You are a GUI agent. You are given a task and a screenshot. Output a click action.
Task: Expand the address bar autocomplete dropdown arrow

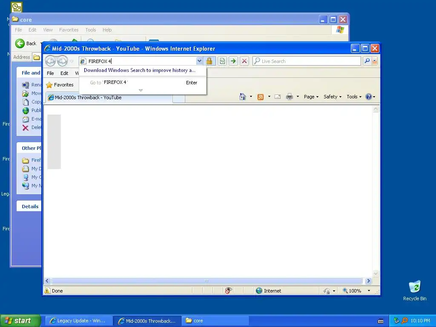pos(199,61)
